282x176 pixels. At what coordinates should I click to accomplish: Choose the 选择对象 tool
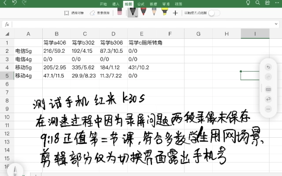coord(74,13)
